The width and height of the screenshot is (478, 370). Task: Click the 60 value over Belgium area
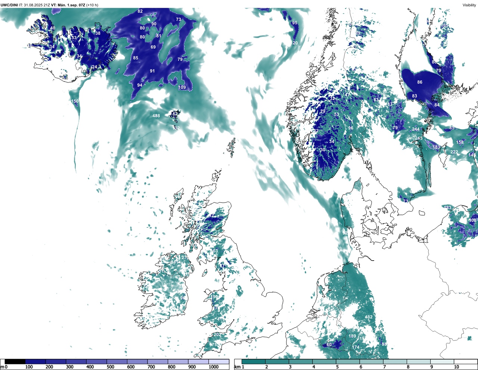(x=329, y=345)
